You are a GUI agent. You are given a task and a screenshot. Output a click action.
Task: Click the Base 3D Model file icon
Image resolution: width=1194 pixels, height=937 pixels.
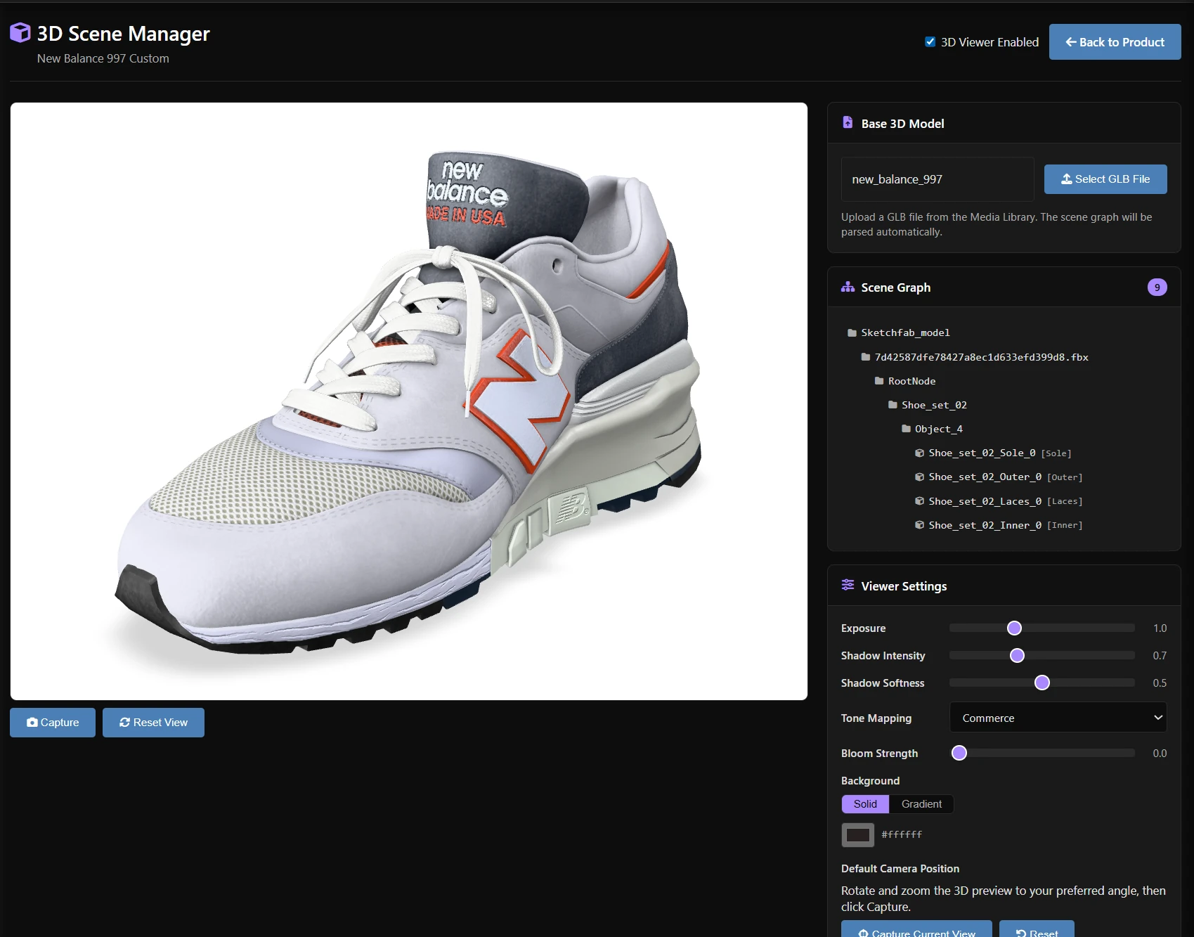tap(848, 122)
